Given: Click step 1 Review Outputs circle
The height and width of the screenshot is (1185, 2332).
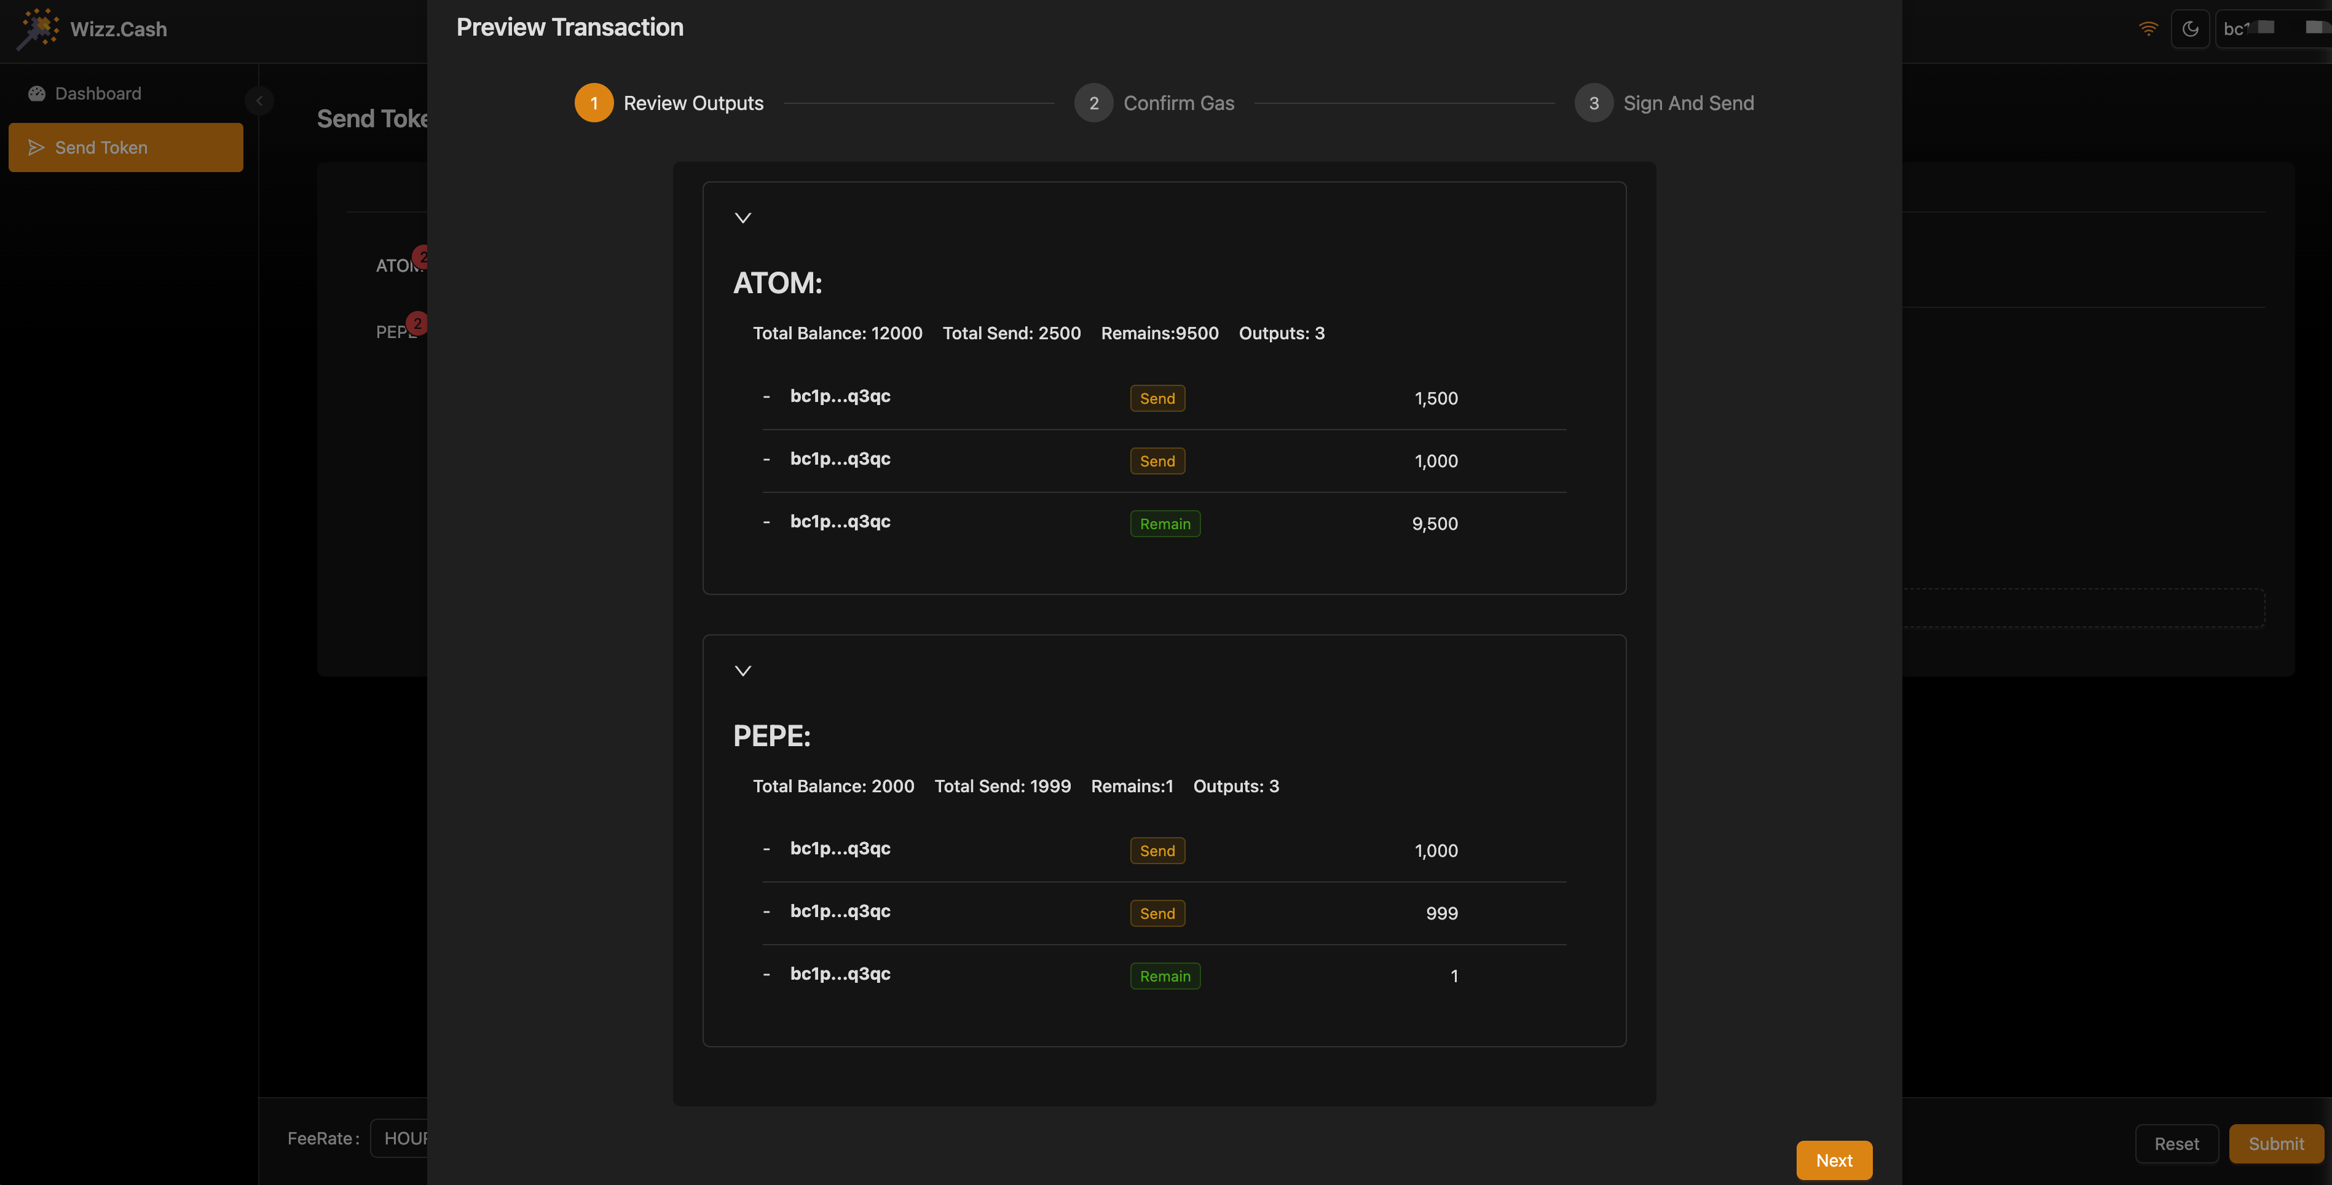Looking at the screenshot, I should click(x=594, y=103).
